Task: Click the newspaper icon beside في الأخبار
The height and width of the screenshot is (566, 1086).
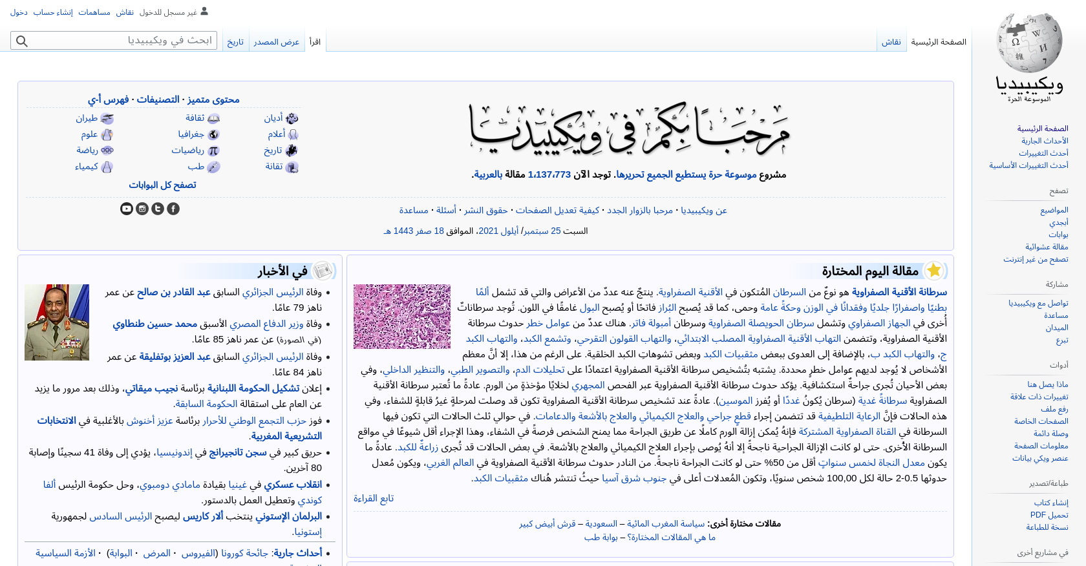Action: (x=323, y=270)
